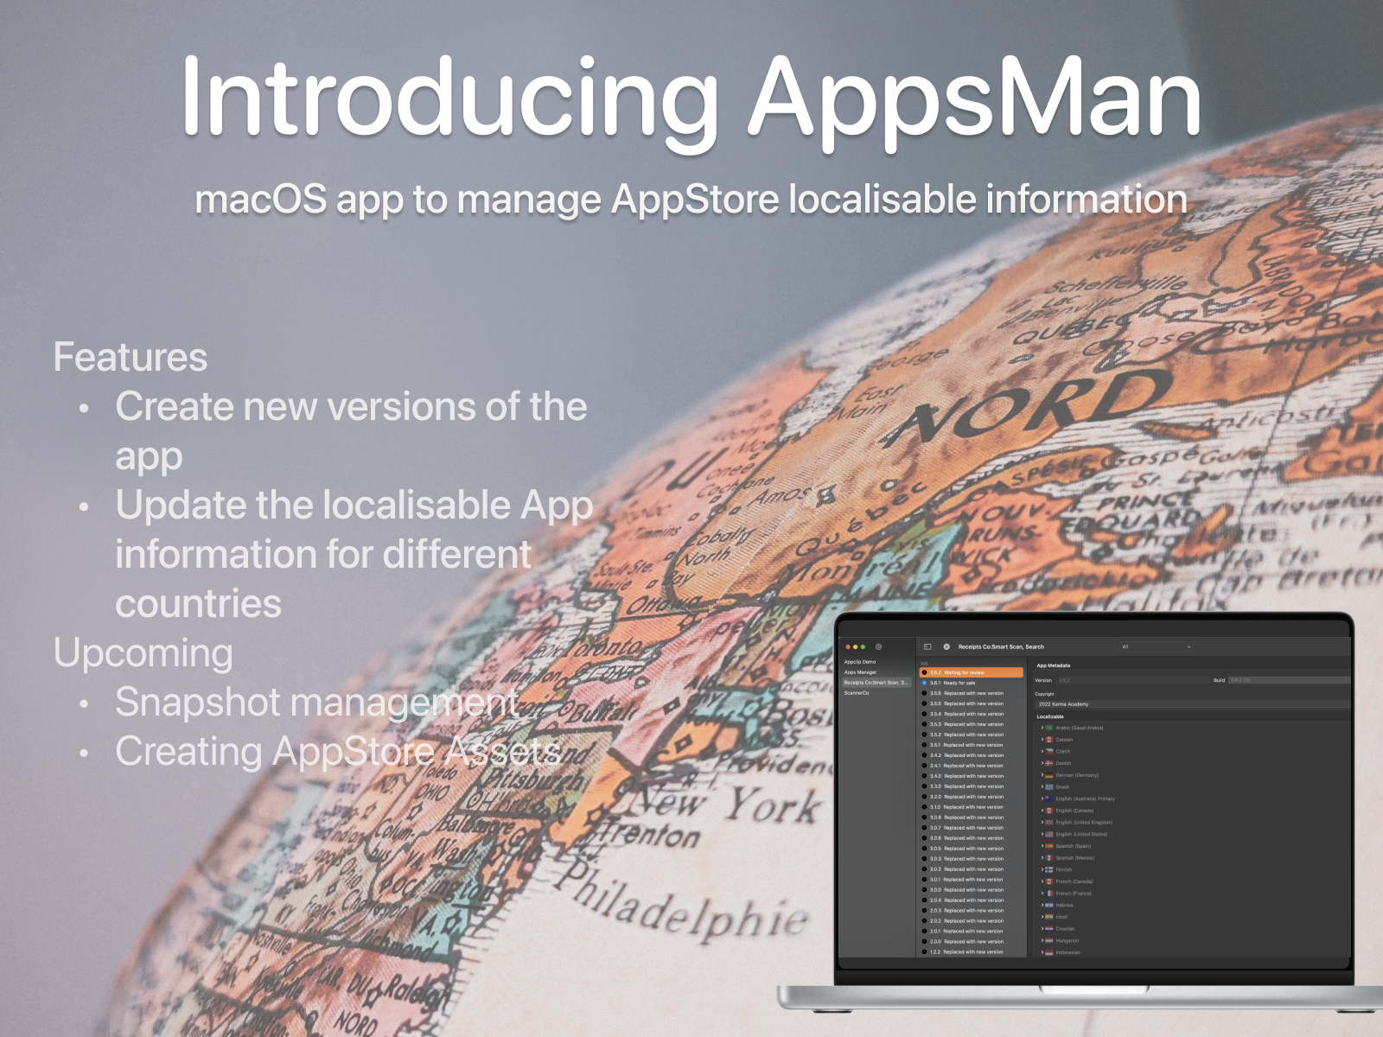Click the plus icon to add a version
This screenshot has width=1383, height=1037.
pos(946,646)
